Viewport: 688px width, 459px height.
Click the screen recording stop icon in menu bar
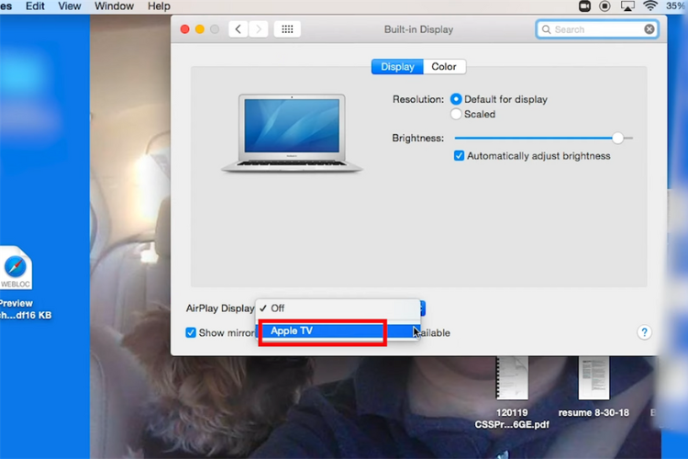point(605,6)
